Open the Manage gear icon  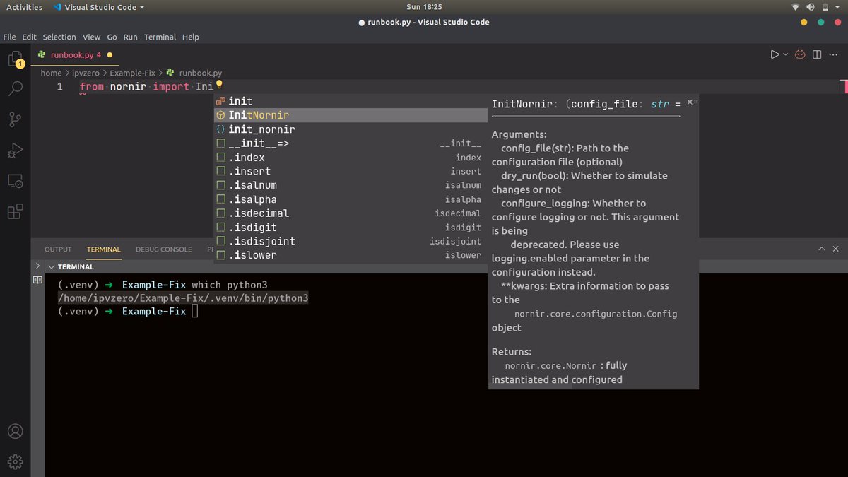15,461
